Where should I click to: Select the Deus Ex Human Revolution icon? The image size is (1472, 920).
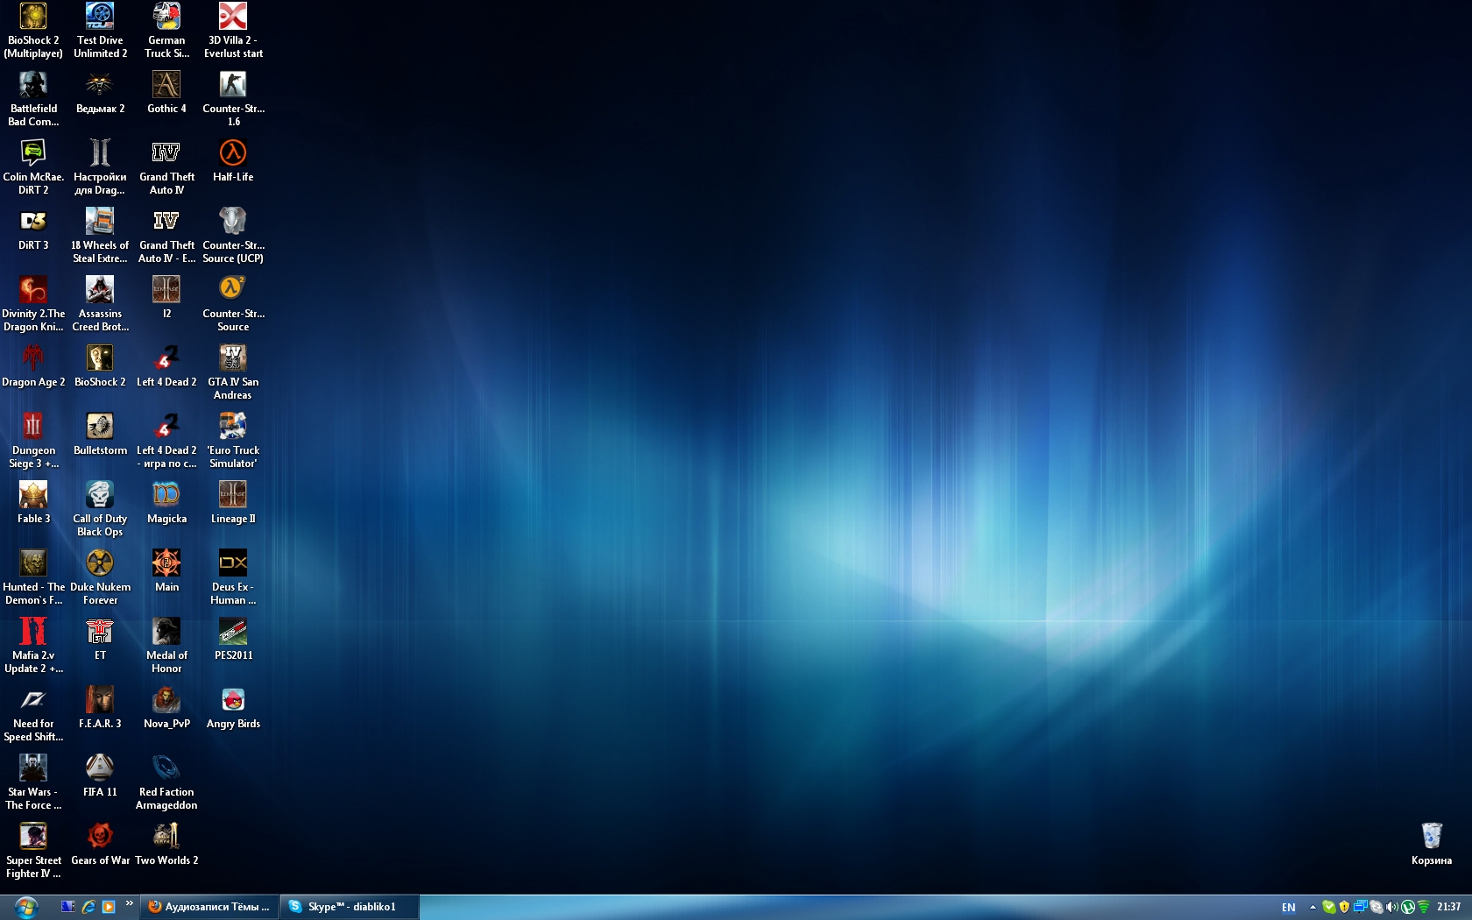tap(233, 577)
